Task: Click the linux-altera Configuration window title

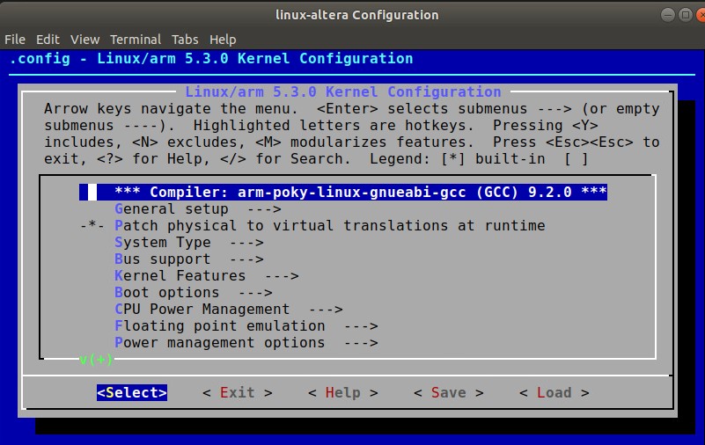Action: 357,15
